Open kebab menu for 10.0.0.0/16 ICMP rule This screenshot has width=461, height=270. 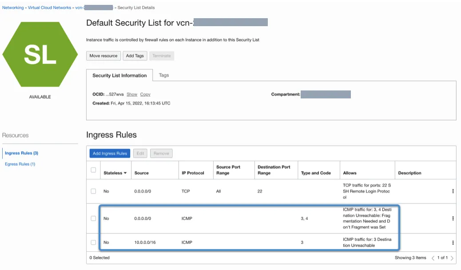[x=453, y=243]
